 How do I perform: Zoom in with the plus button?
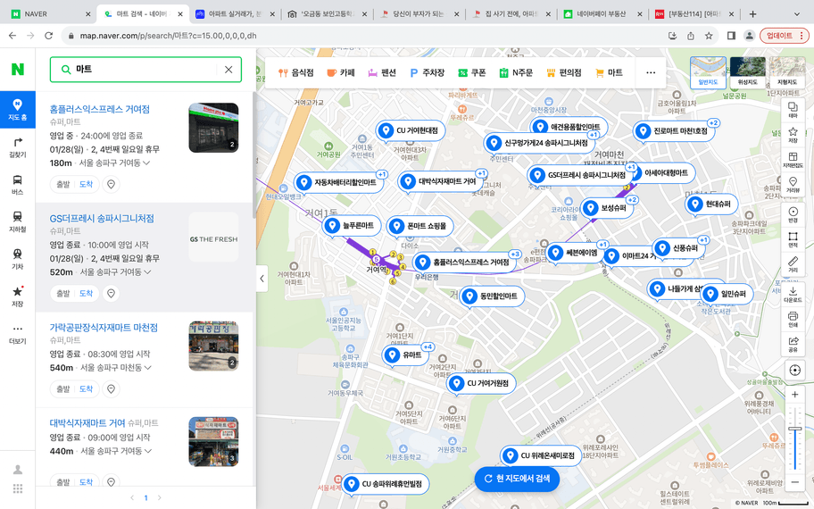coord(794,395)
